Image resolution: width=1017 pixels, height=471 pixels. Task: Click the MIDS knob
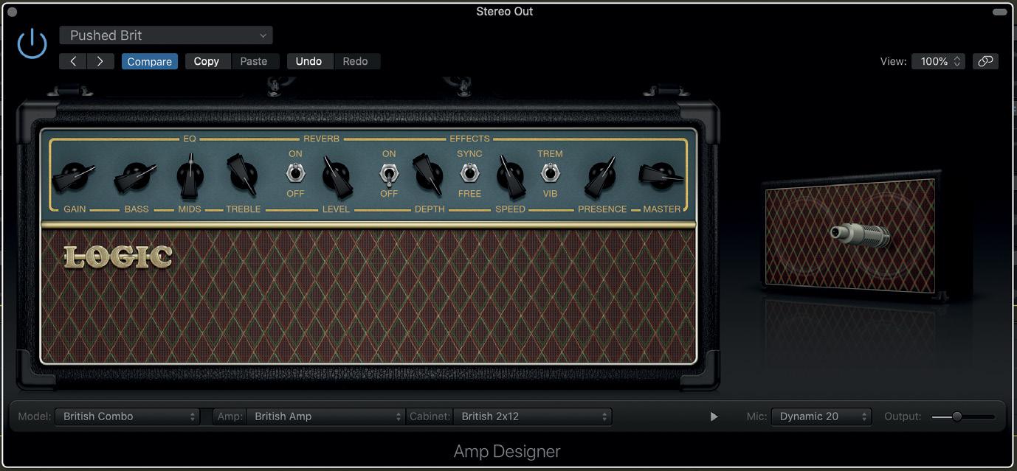190,175
